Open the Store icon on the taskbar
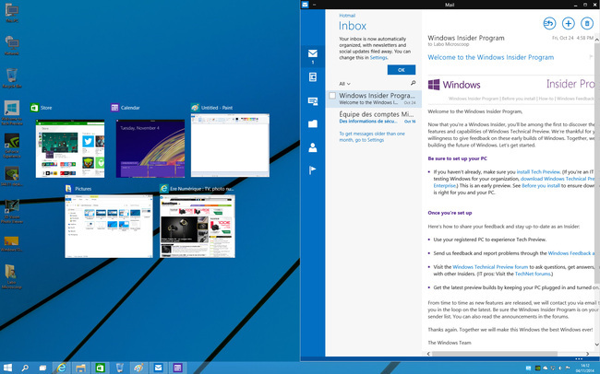This screenshot has height=374, width=600. coord(100,368)
